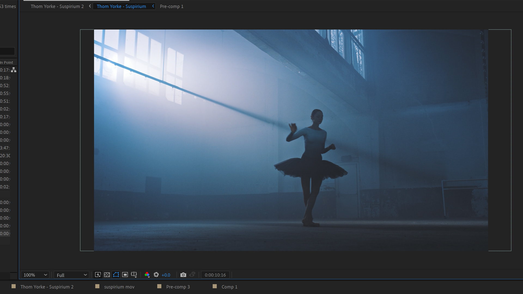Switch to the Pre-comp 3 timeline tab
The width and height of the screenshot is (523, 294).
coord(178,287)
